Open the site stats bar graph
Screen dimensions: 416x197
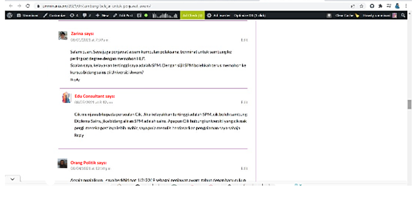point(165,15)
